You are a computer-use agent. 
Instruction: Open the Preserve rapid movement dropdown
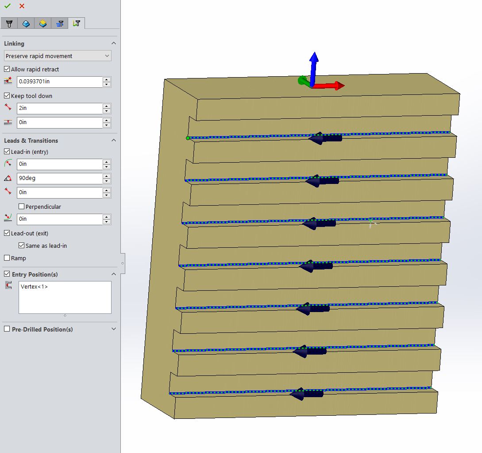coord(58,56)
